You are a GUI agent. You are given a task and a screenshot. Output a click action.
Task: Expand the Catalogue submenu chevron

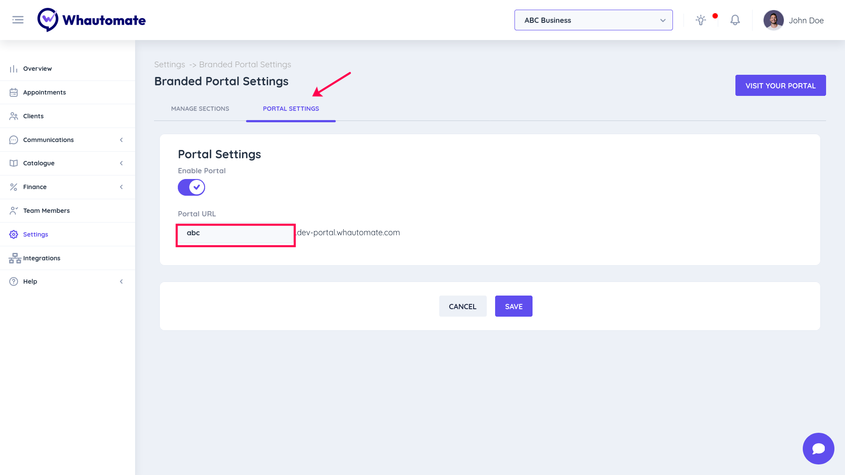pyautogui.click(x=121, y=163)
